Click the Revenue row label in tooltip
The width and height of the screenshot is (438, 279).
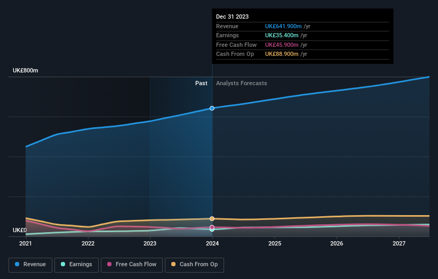[227, 26]
